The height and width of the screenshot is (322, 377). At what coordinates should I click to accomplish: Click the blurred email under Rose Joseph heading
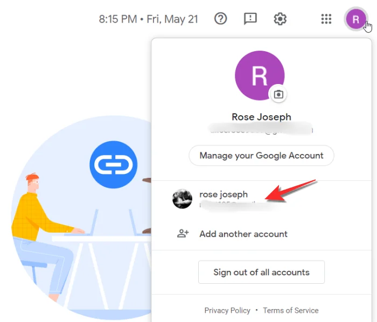(x=261, y=129)
